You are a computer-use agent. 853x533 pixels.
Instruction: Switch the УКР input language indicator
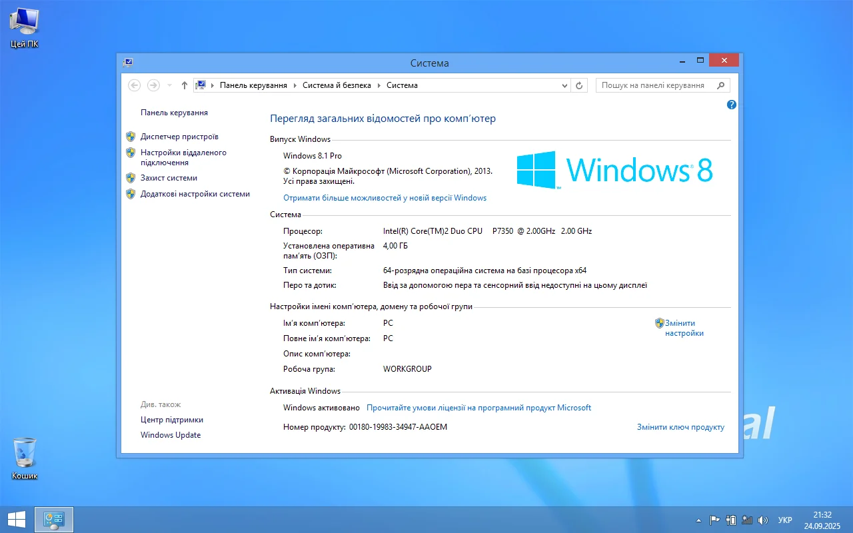click(785, 520)
